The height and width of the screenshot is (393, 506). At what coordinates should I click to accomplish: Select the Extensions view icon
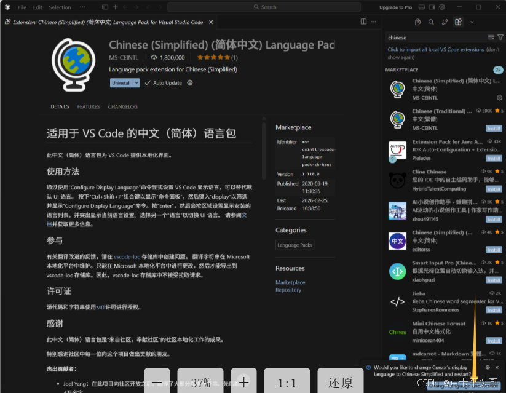(x=458, y=22)
